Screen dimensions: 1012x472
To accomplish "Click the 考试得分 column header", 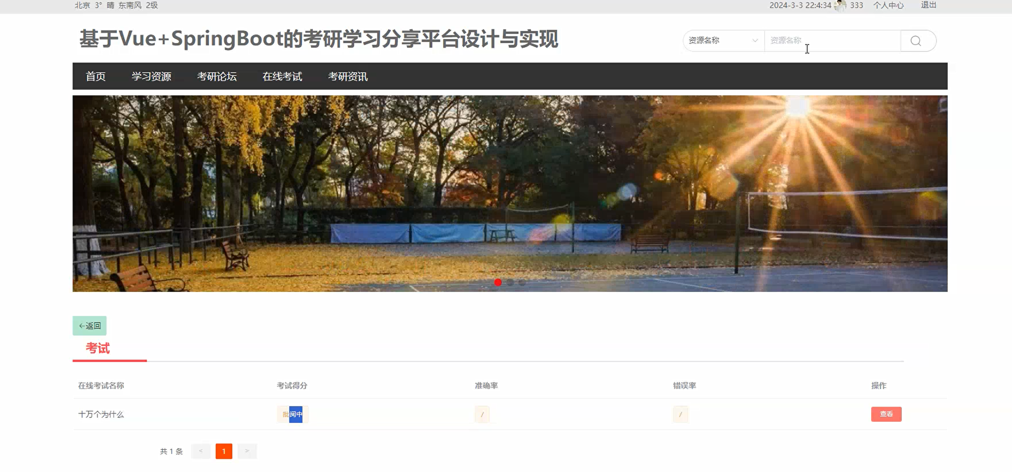I will point(292,385).
